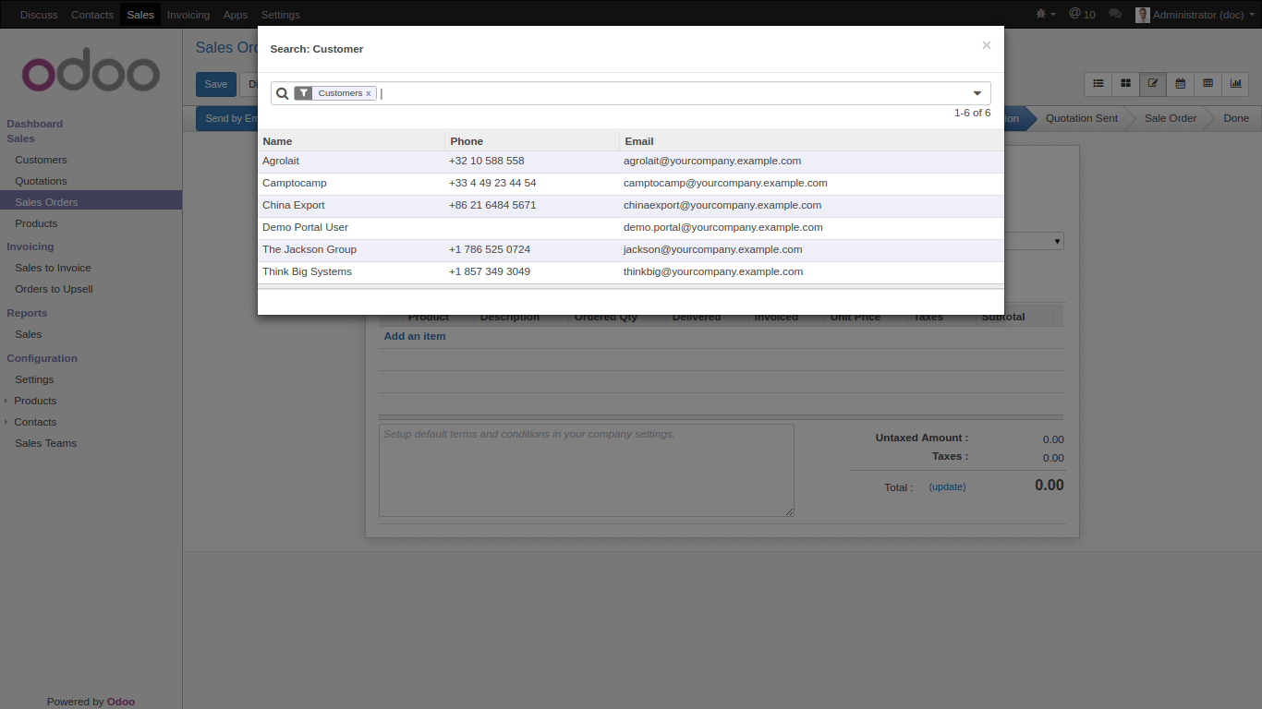The height and width of the screenshot is (709, 1262).
Task: Open the Apps menu
Action: tap(236, 15)
